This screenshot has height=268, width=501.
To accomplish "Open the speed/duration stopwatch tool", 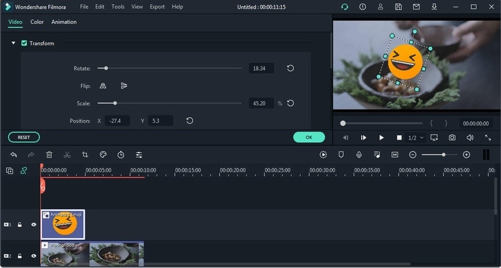I will [121, 155].
